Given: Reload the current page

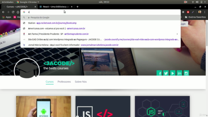Looking at the screenshot, I should [x=13, y=12].
